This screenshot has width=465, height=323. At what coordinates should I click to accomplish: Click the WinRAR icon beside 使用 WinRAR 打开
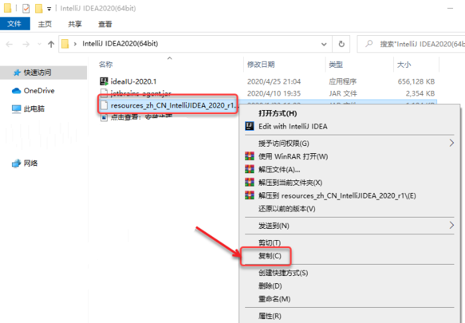249,156
